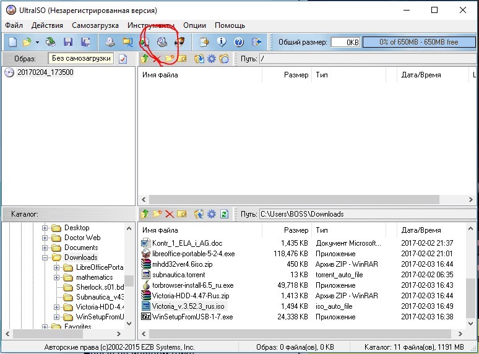Viewport: 479px width, 354px height.
Task: Expand the LibreOfficePorta subfolder node
Action: tap(56, 267)
